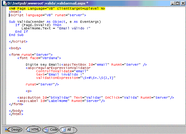Click the form runat="Server" line
Viewport: 186px width, 134px height.
coord(31,55)
